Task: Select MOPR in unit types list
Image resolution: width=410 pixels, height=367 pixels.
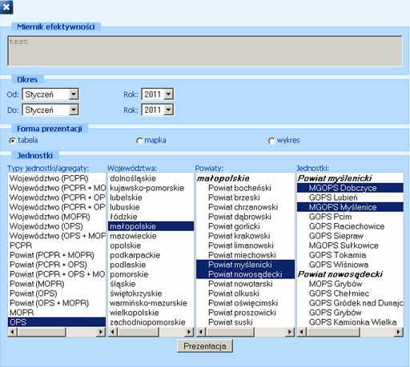Action: tap(57, 313)
